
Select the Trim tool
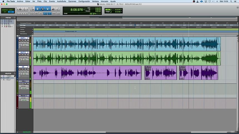38,9
